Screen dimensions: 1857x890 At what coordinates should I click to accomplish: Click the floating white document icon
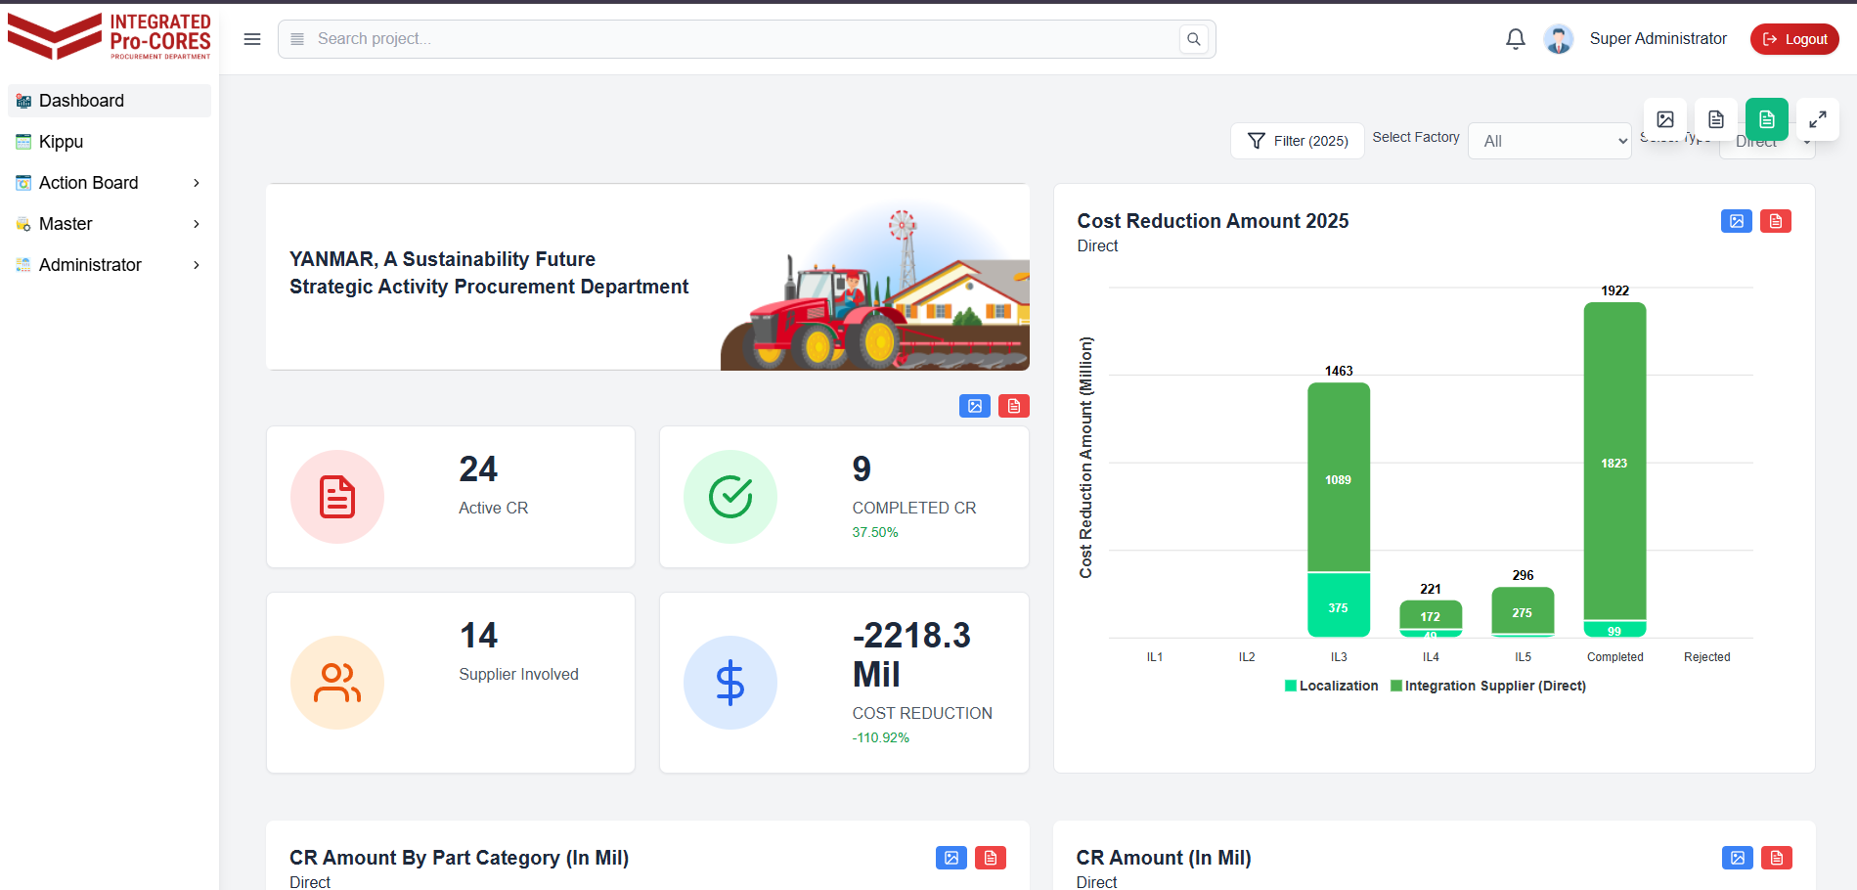[x=1716, y=119]
